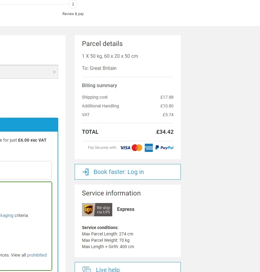Open the 'prohibited' items link
The width and height of the screenshot is (260, 272).
coord(37,255)
